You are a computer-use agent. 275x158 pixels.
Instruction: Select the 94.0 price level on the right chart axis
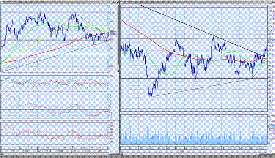pyautogui.click(x=271, y=77)
